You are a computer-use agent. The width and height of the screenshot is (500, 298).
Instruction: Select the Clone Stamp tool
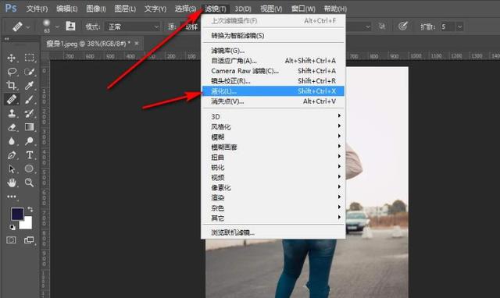pyautogui.click(x=12, y=113)
